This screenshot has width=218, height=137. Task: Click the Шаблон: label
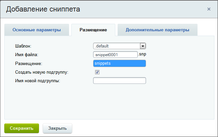(x=23, y=46)
